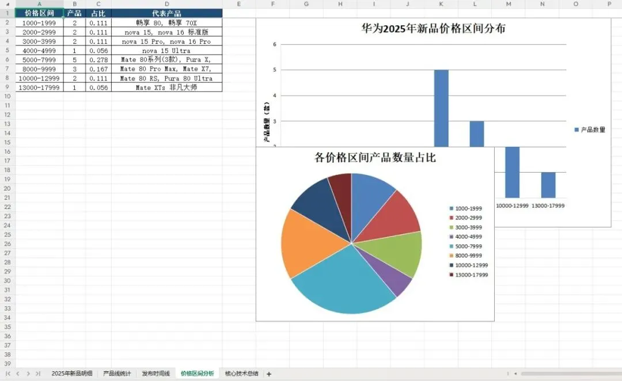Select row 39 header
The width and height of the screenshot is (622, 381).
(x=7, y=364)
